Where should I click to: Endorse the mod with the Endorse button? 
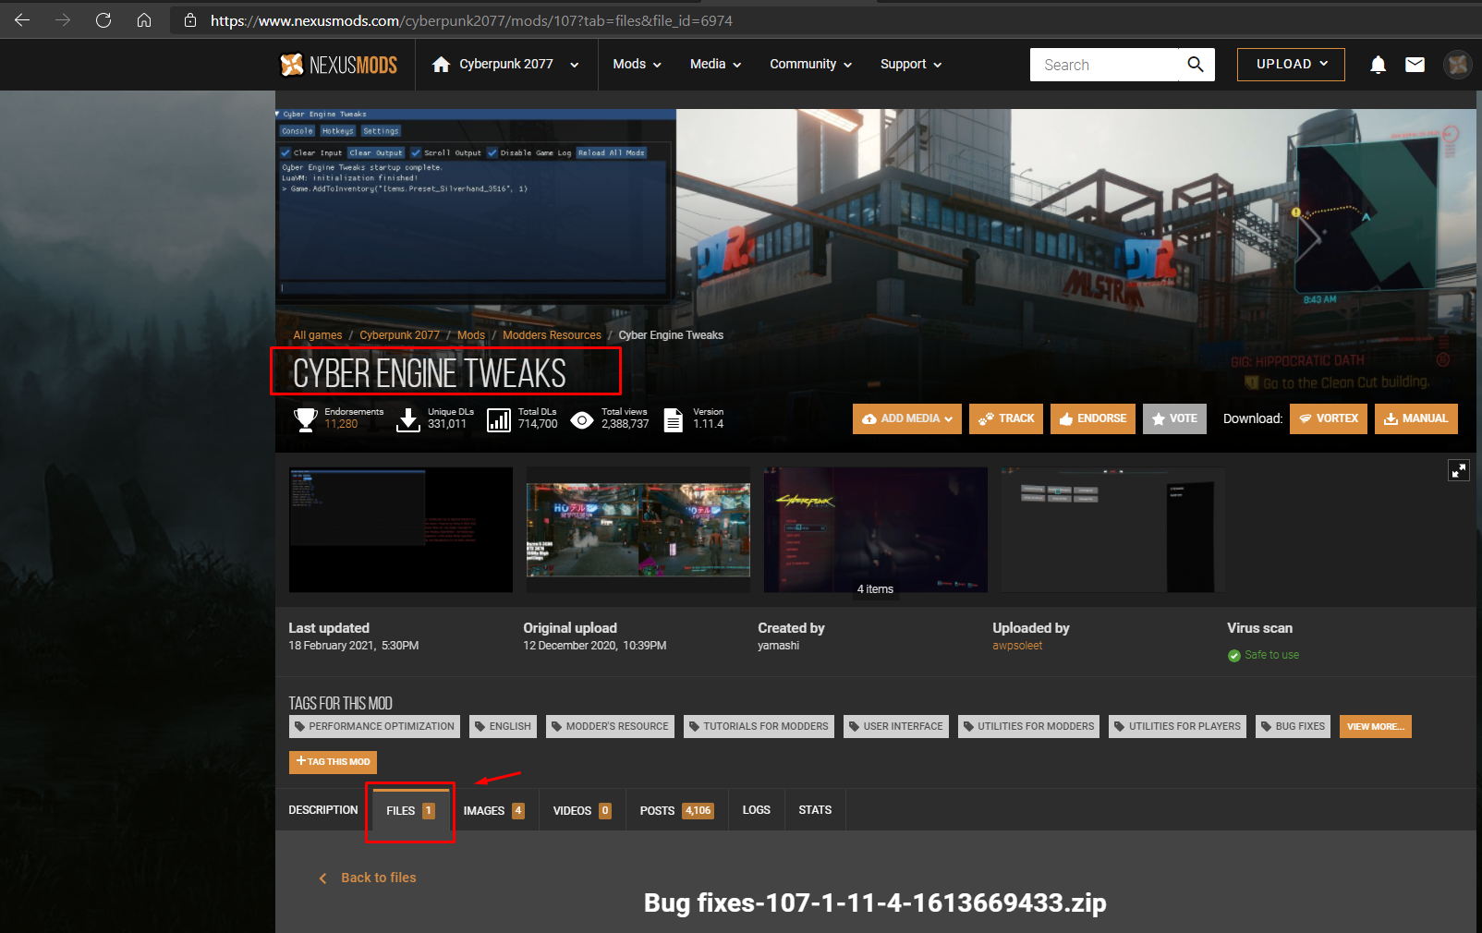pos(1093,418)
